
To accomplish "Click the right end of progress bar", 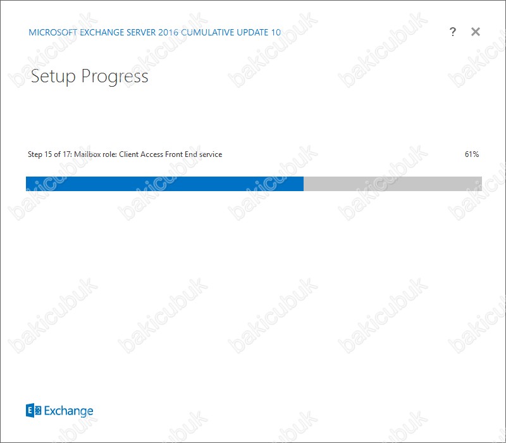I will [480, 184].
